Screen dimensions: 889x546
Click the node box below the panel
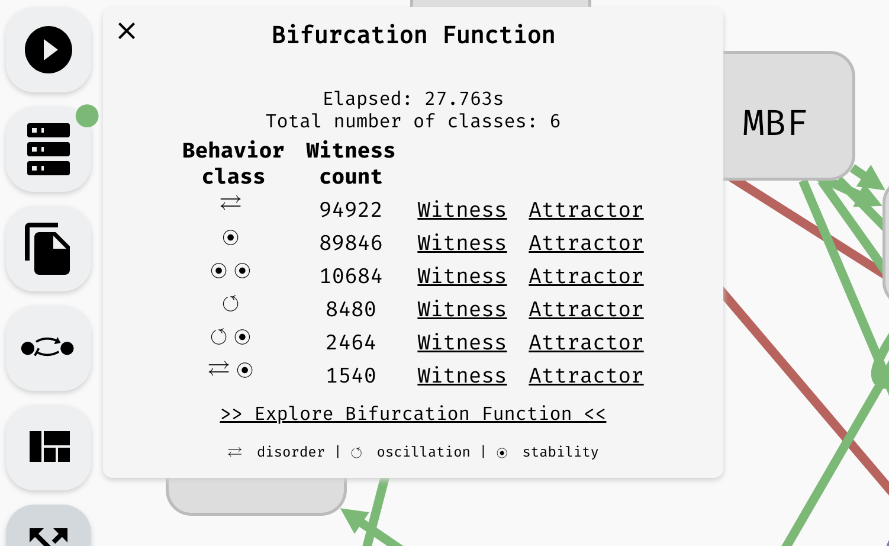256,496
